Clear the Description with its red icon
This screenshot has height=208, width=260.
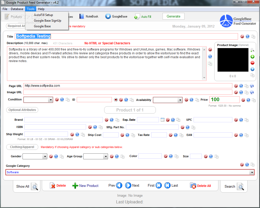[210, 50]
